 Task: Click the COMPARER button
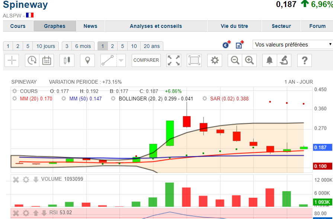pos(146,61)
